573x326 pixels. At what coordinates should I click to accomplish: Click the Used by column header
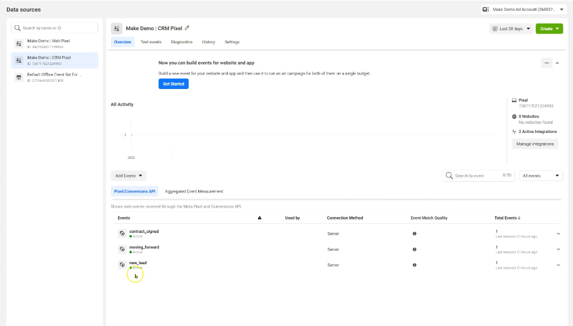click(x=292, y=218)
